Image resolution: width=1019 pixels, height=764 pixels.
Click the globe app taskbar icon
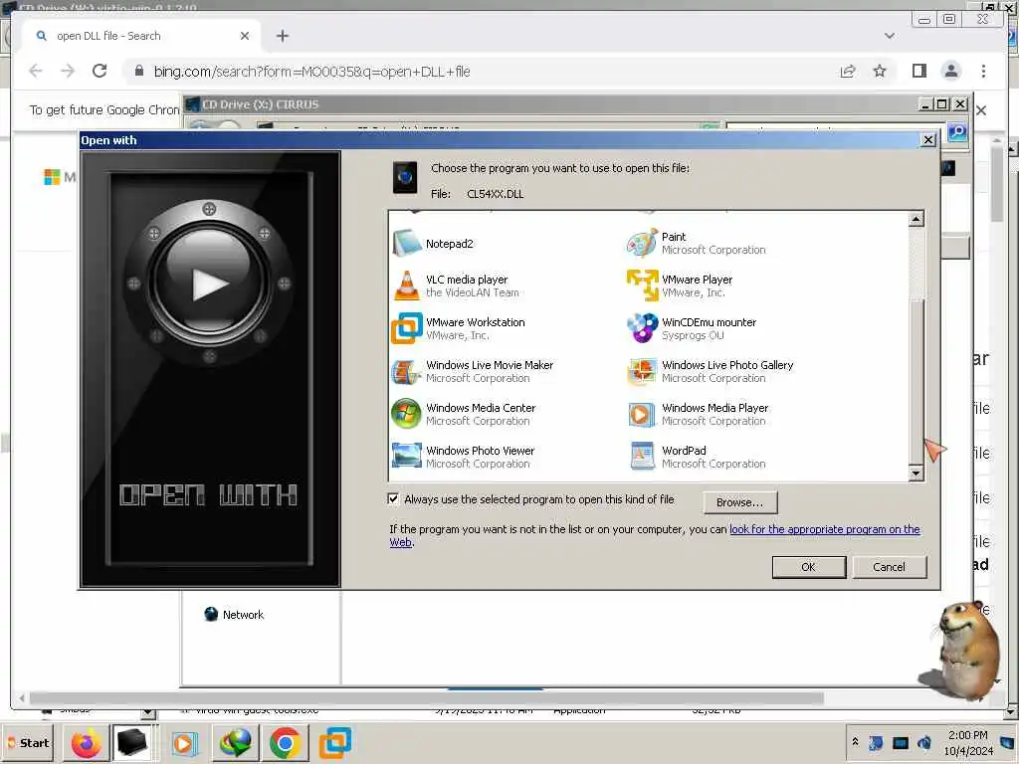(235, 742)
